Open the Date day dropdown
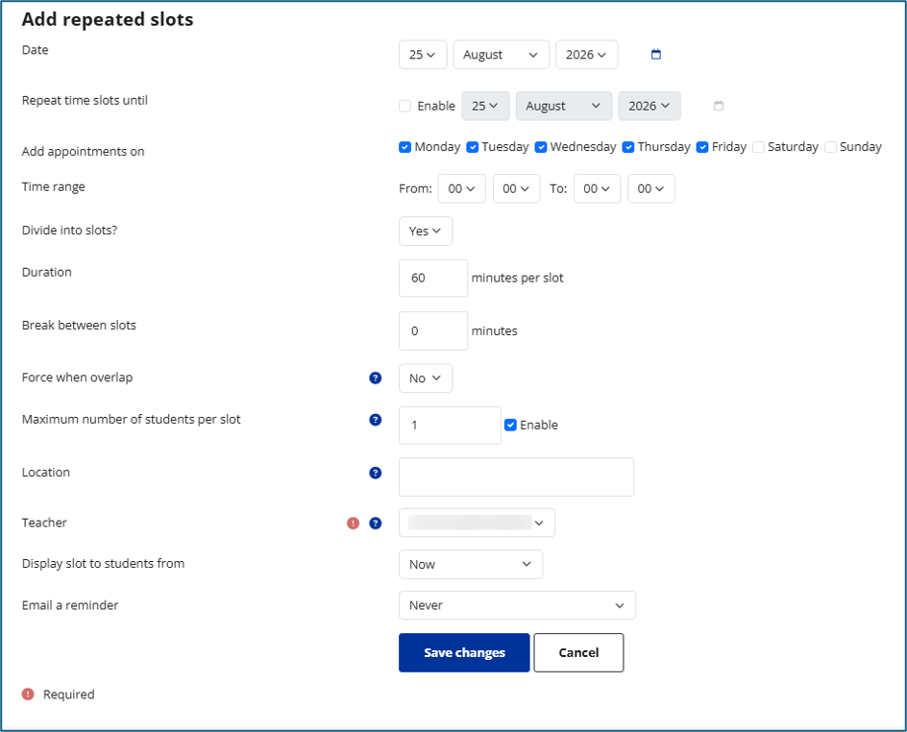Image resolution: width=907 pixels, height=732 pixels. pos(423,55)
